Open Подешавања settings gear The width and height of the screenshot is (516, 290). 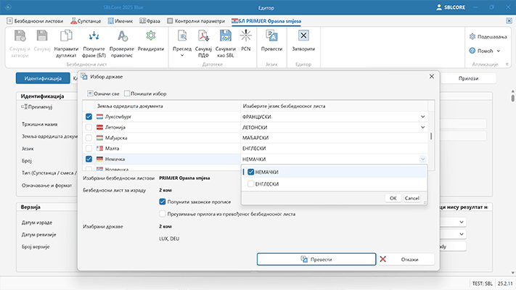point(472,36)
